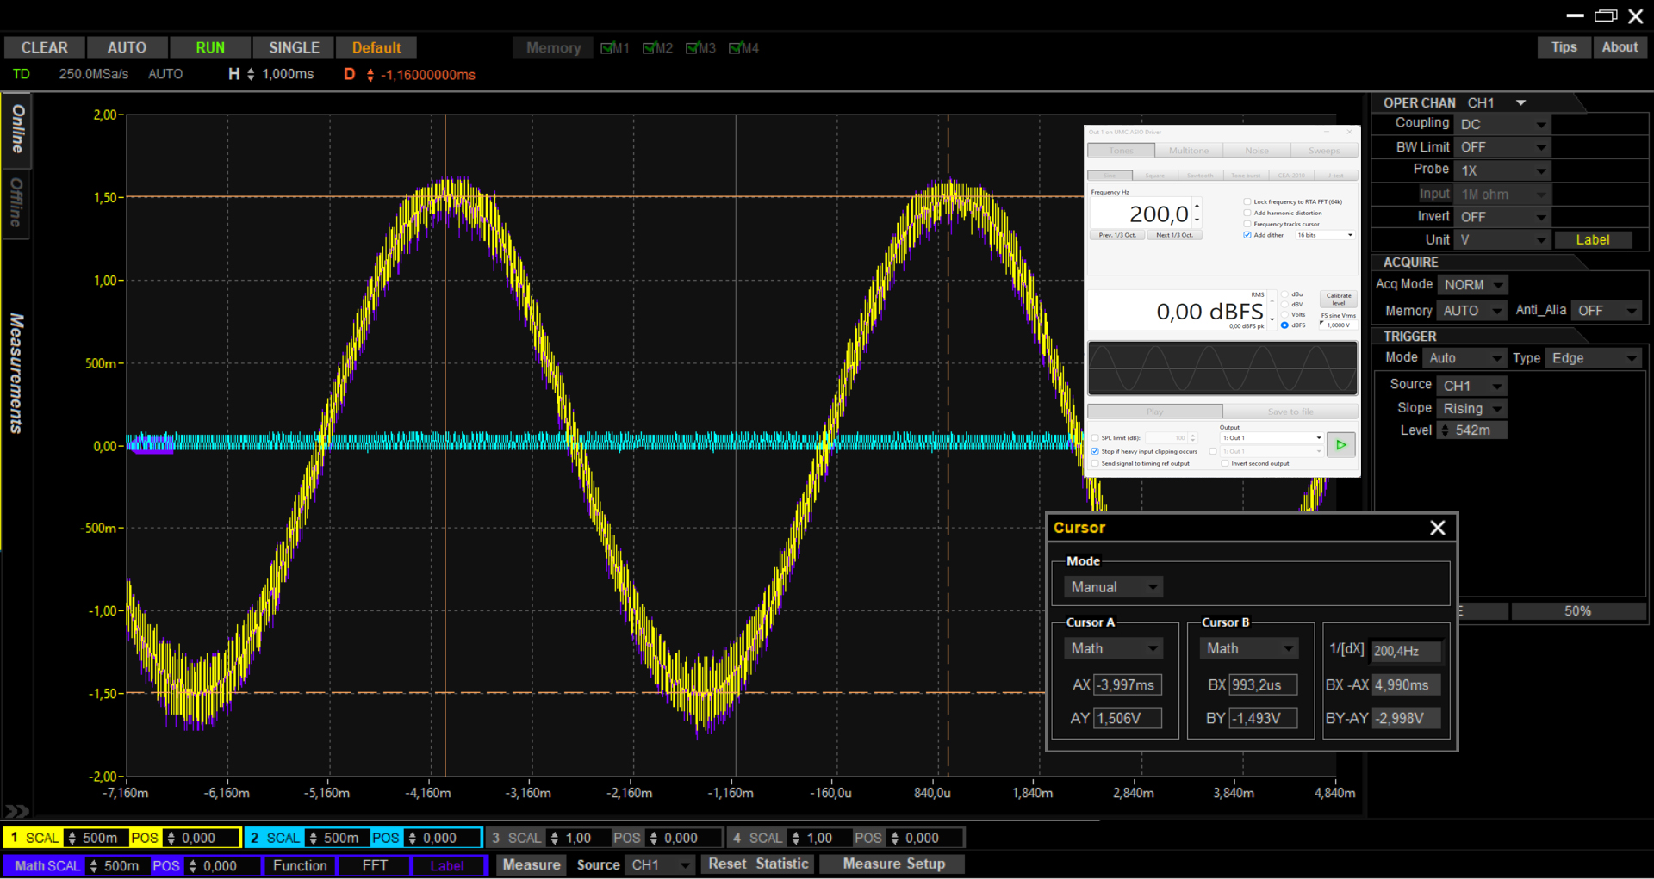Enable Frequency tracks cursor checkbox

tap(1247, 224)
